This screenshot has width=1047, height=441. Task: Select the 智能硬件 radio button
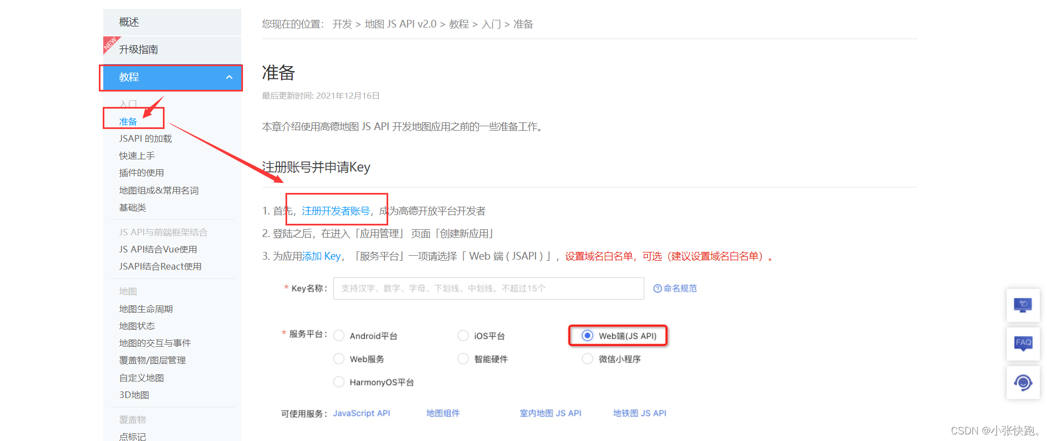pyautogui.click(x=463, y=359)
